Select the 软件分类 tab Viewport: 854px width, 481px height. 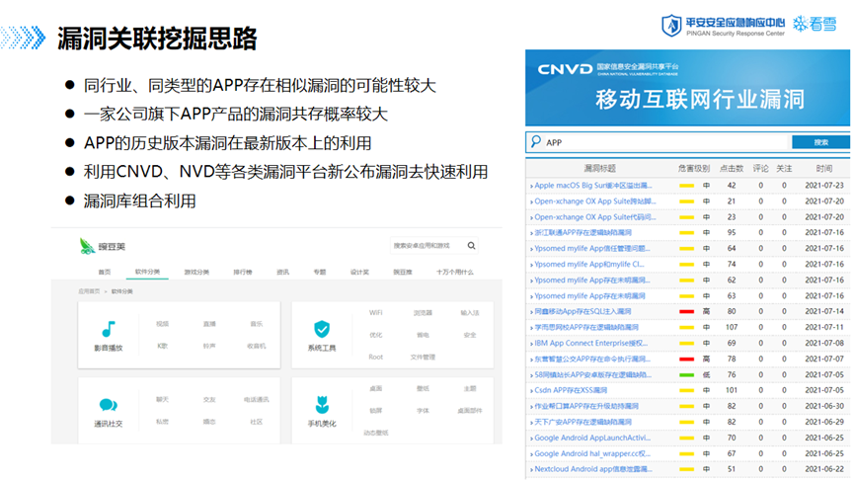coord(147,272)
